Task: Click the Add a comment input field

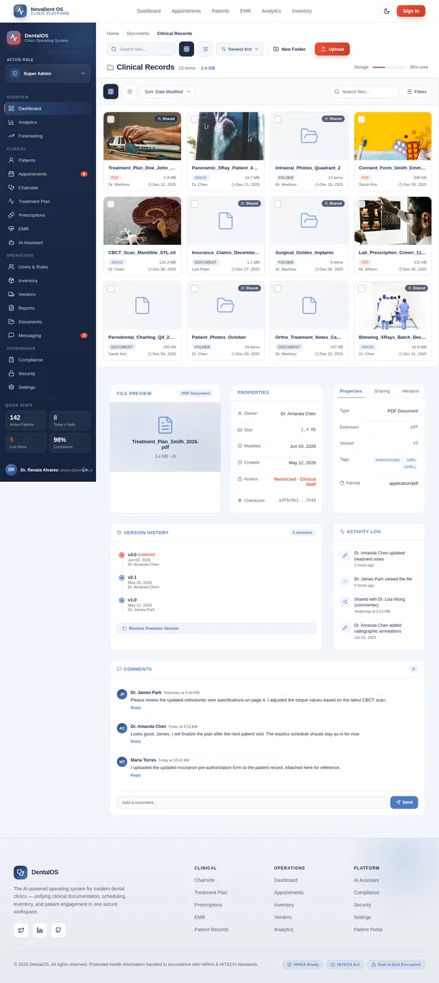Action: click(252, 802)
